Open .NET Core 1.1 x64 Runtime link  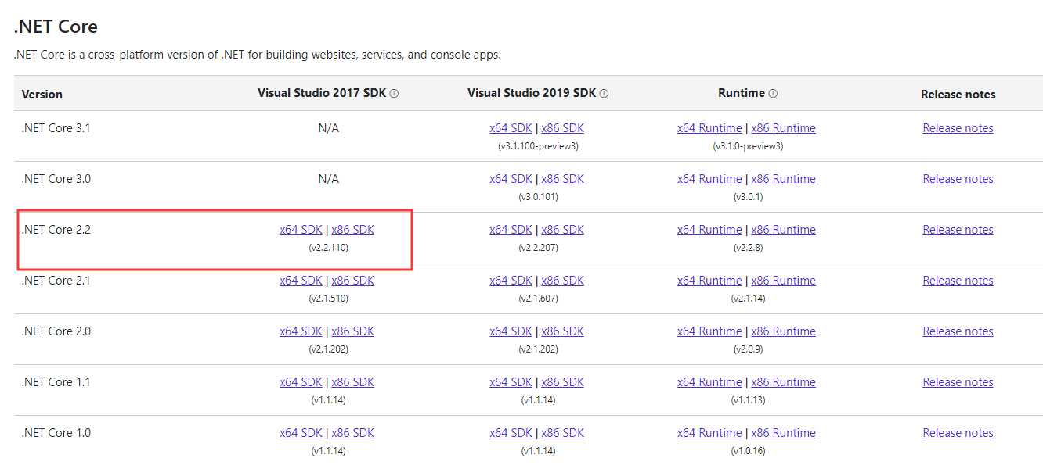pyautogui.click(x=709, y=382)
